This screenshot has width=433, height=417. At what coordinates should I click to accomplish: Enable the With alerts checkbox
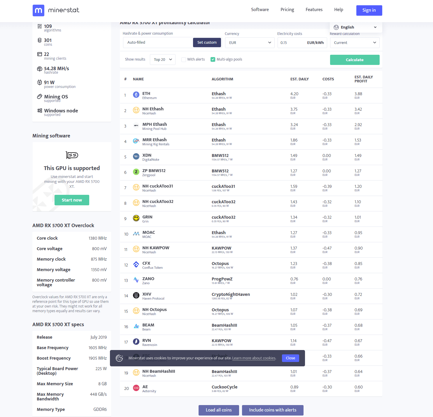point(184,60)
